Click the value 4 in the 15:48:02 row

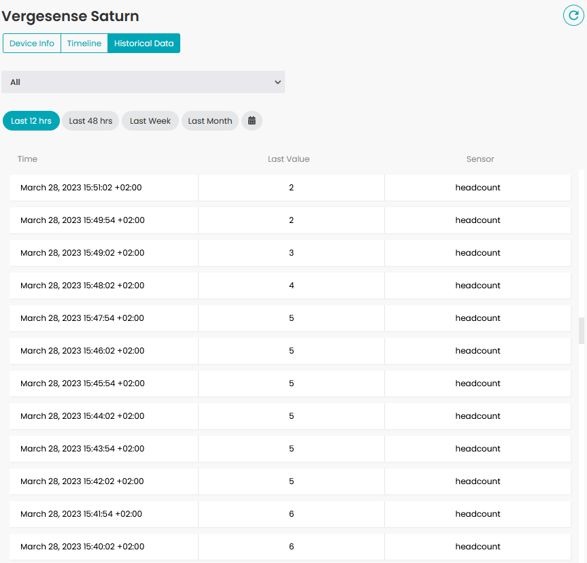[291, 285]
